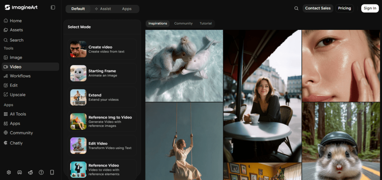
Task: Choose the Starting Frame mode
Action: point(102,73)
